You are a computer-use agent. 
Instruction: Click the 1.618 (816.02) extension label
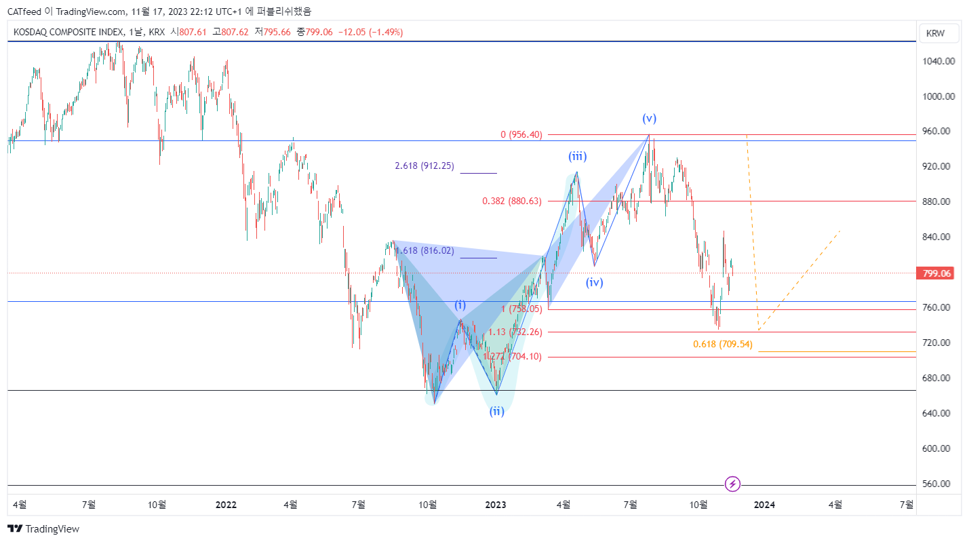[x=424, y=250]
